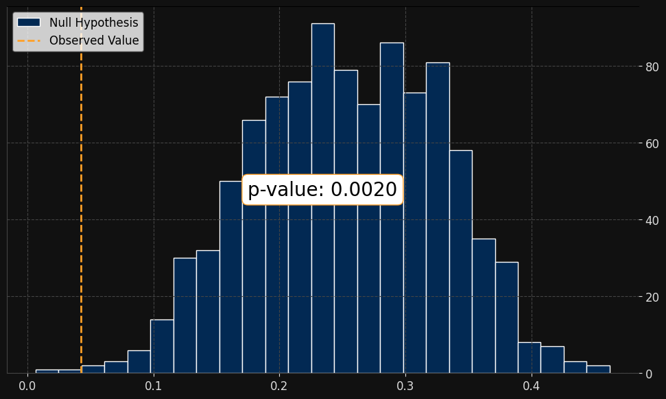The width and height of the screenshot is (666, 399).
Task: Pick the x-axis tick label 0.3
Action: point(405,386)
